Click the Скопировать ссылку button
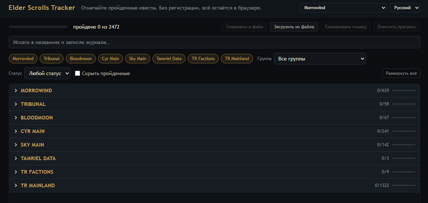 click(345, 27)
